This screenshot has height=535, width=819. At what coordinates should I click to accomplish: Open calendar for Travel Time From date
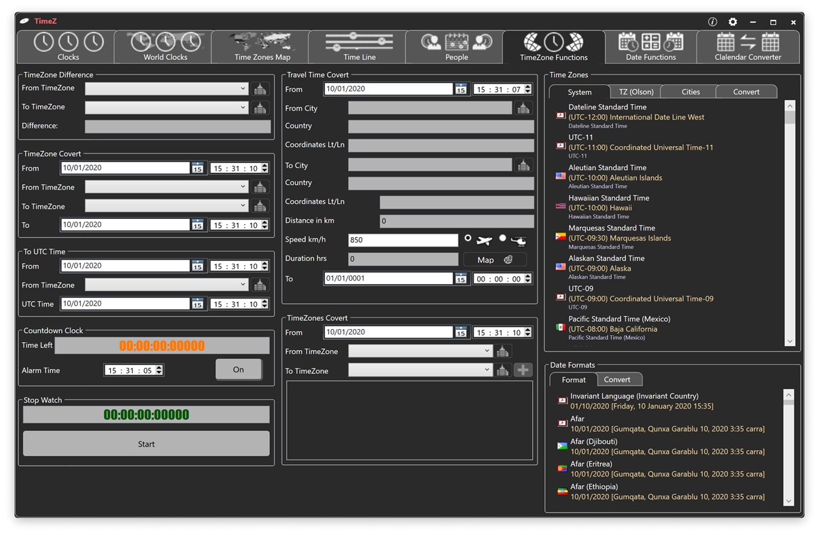(461, 89)
